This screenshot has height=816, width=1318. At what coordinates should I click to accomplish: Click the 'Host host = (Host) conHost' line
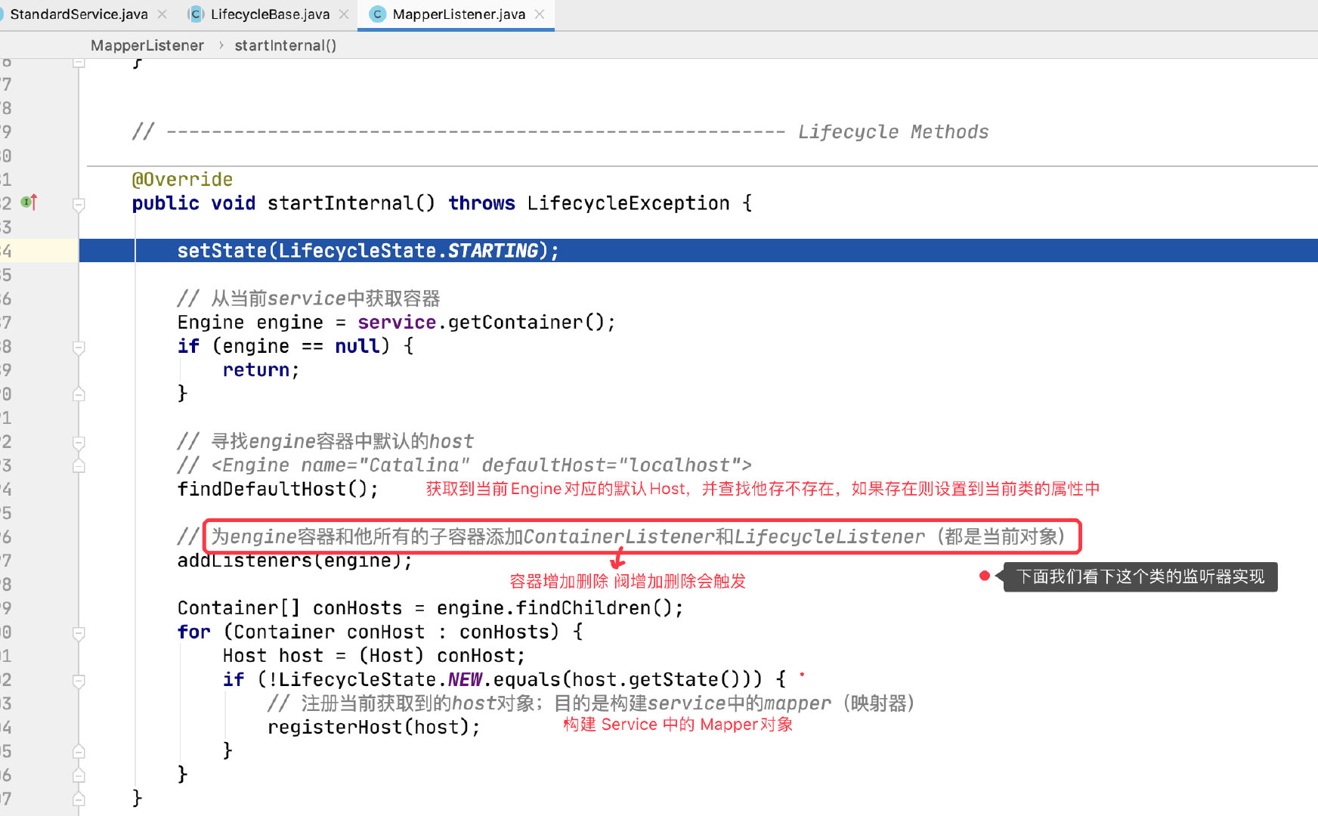point(373,655)
